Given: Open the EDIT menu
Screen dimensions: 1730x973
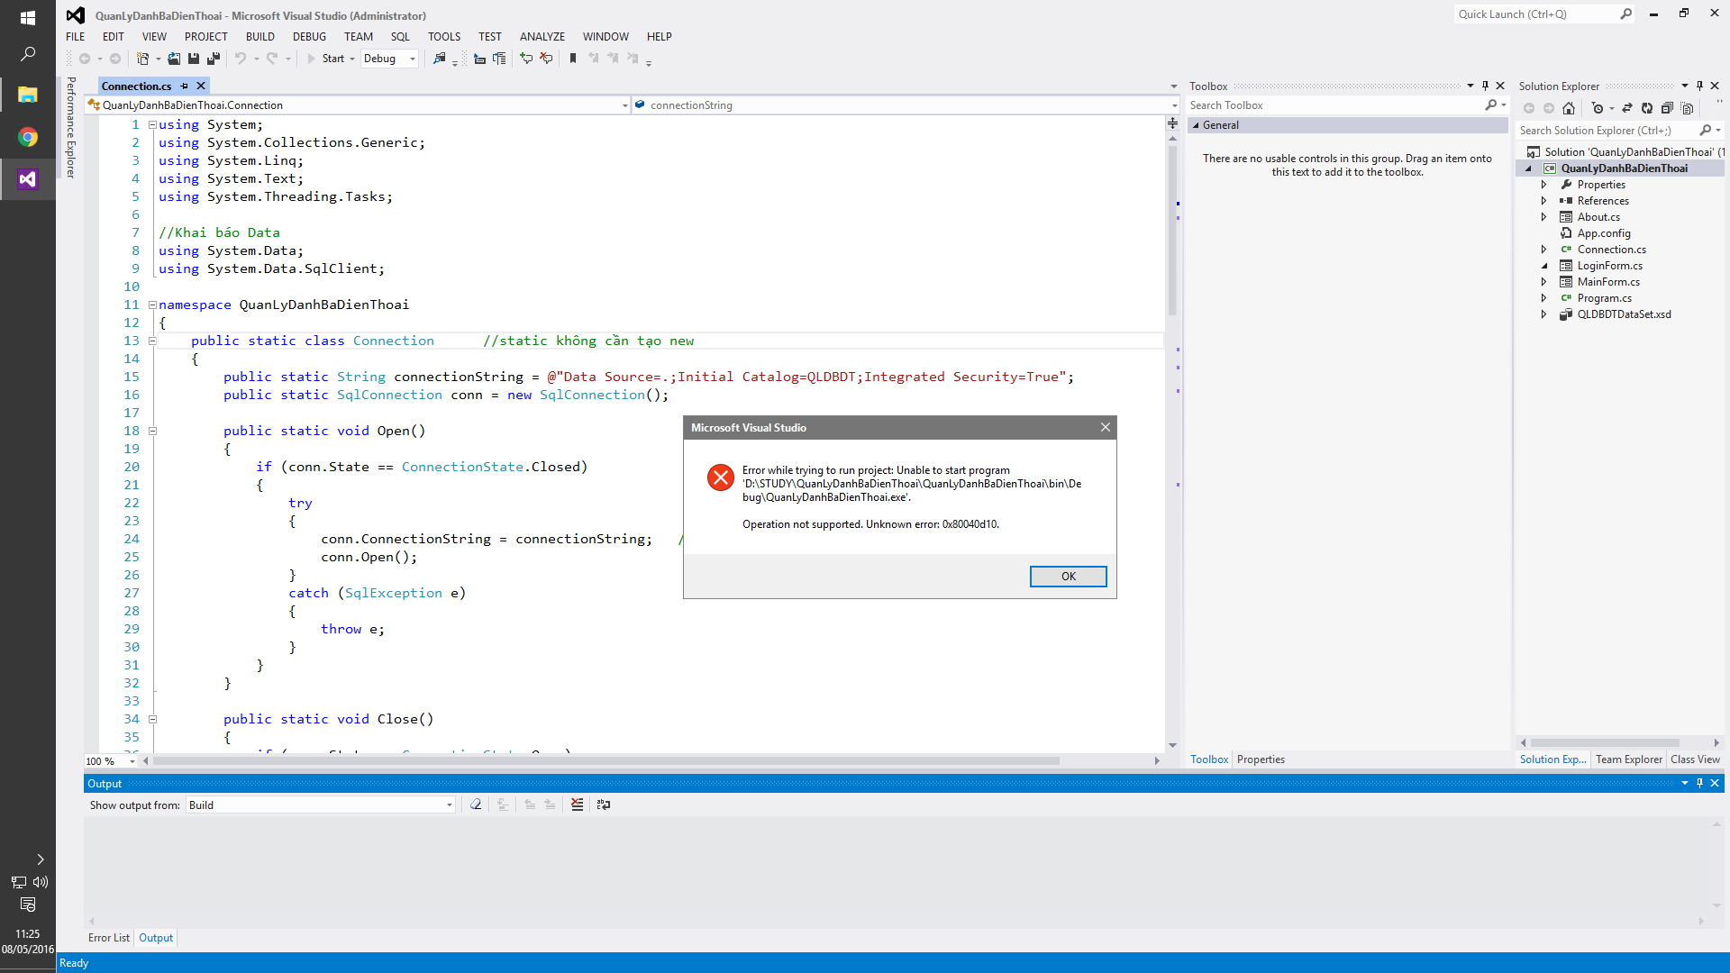Looking at the screenshot, I should [x=113, y=37].
